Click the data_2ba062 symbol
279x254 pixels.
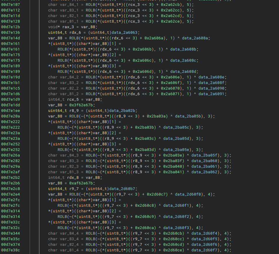click(x=204, y=172)
